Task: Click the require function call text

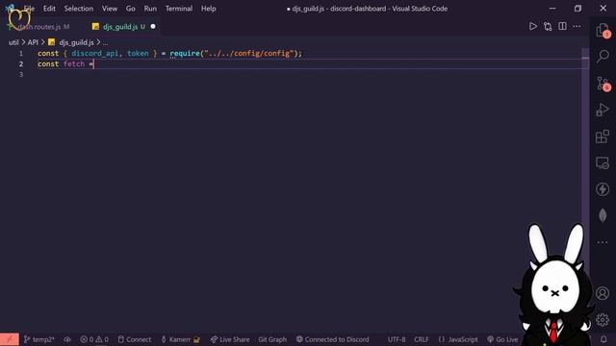Action: point(185,54)
